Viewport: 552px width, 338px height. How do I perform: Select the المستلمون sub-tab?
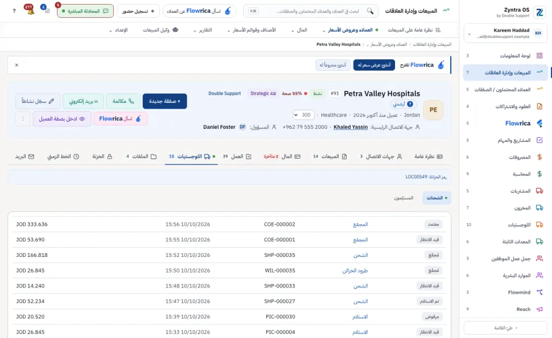pos(404,198)
